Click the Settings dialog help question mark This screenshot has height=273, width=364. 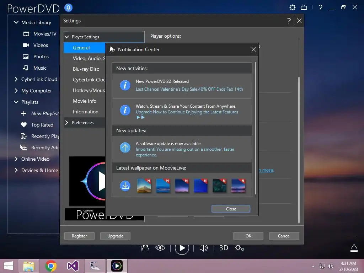[289, 21]
